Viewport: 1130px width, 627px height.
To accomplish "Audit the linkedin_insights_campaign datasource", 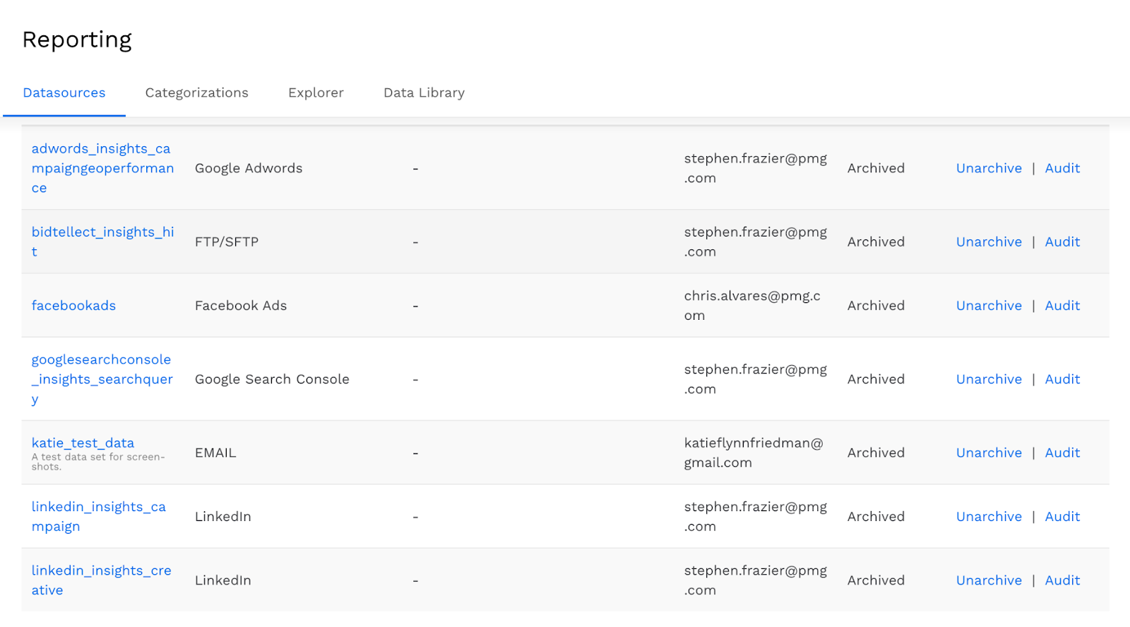I will [x=1062, y=517].
